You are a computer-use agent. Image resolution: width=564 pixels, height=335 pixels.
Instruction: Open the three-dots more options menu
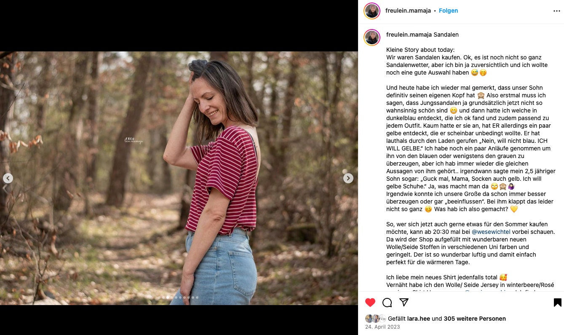(557, 11)
